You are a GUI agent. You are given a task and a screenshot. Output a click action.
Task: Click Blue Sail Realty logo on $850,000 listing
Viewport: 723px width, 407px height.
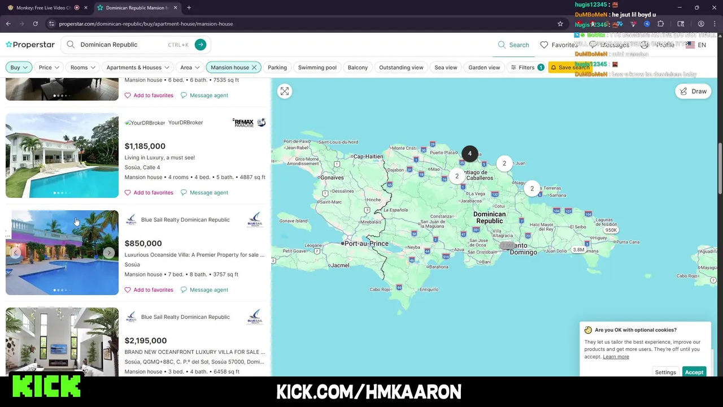(x=255, y=220)
